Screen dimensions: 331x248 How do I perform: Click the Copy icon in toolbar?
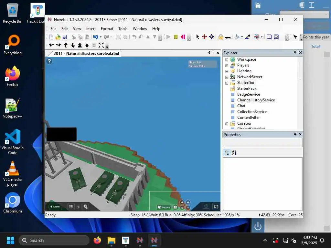[80, 37]
